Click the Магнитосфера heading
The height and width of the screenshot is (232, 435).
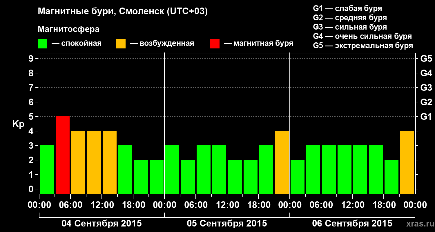(68, 29)
